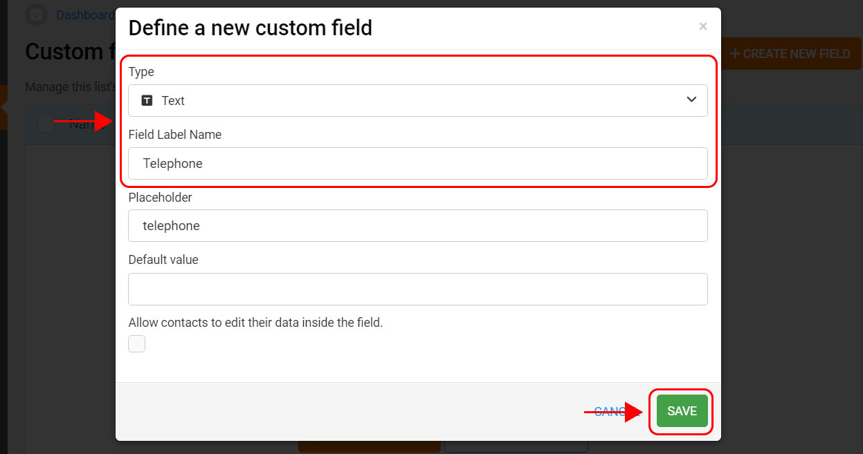Focus the Field Label Name input
Viewport: 863px width, 454px height.
(x=418, y=164)
